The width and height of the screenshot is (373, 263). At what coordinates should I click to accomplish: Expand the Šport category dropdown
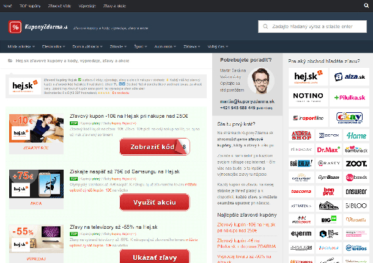click(x=141, y=46)
